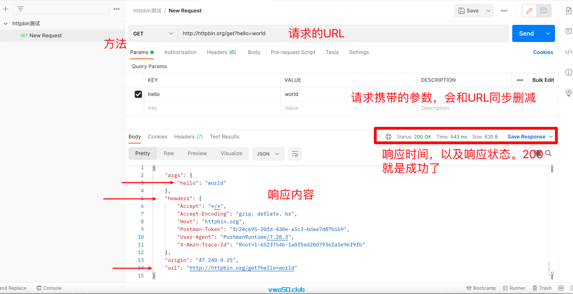Open the Comments icon in right sidebar
The height and width of the screenshot is (294, 573).
click(x=568, y=31)
